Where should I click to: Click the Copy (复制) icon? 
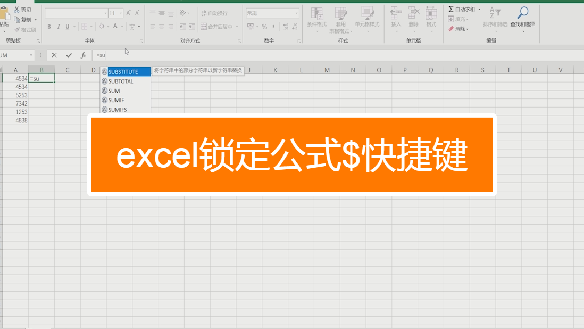[17, 19]
